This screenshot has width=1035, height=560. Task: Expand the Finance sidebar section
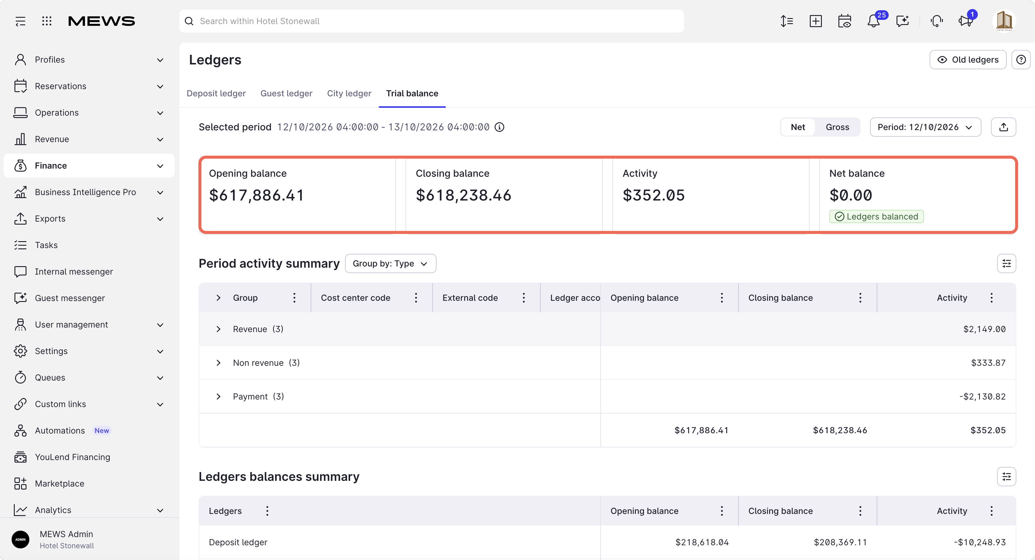coord(89,166)
